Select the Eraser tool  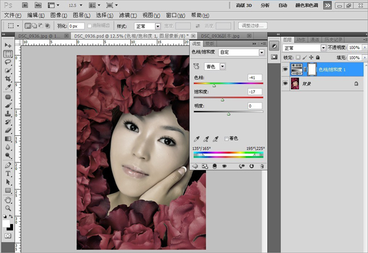(8, 130)
